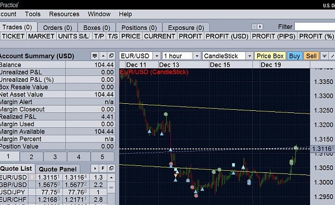The image size is (335, 205).
Task: Open the 1 hour timeframe dropdown
Action: tap(197, 56)
